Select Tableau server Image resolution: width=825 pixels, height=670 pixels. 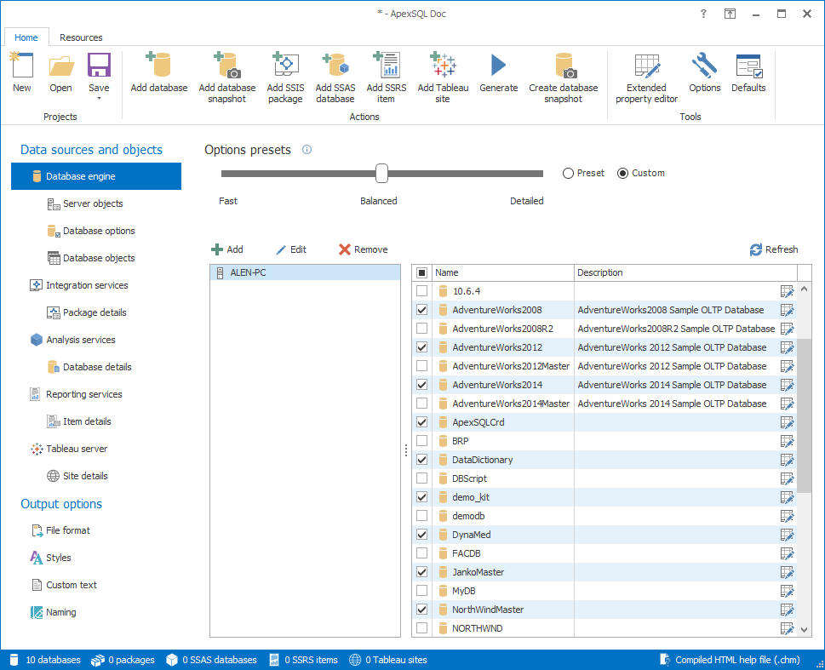coord(69,449)
